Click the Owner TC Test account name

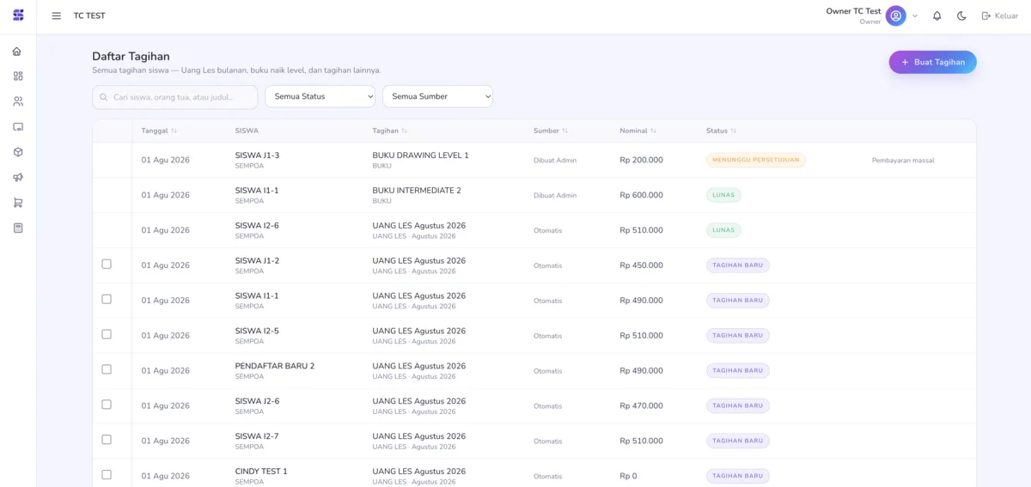coord(853,11)
